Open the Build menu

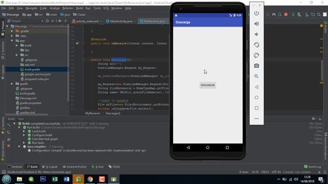coord(79,8)
